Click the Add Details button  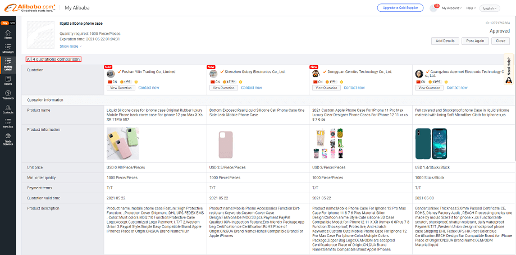click(445, 41)
